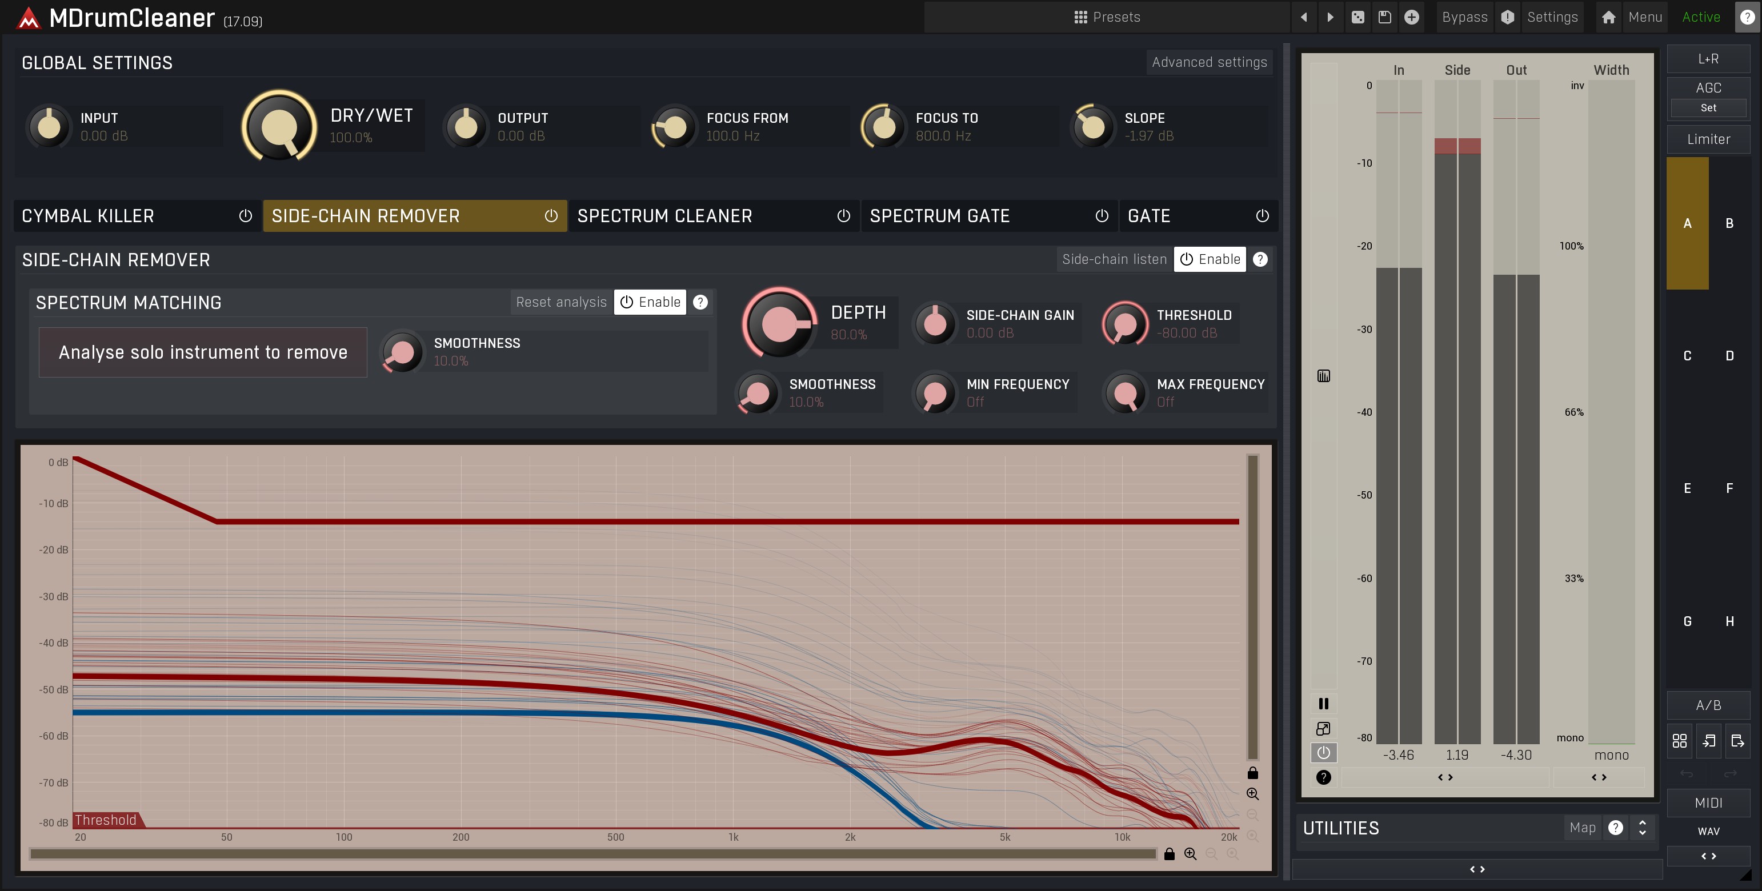The width and height of the screenshot is (1762, 891).
Task: Click collapse arrows below Width meter
Action: (x=1599, y=777)
